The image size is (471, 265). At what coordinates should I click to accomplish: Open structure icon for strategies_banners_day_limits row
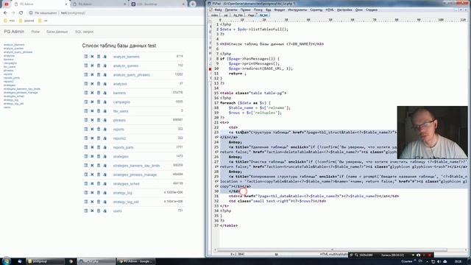point(86,166)
